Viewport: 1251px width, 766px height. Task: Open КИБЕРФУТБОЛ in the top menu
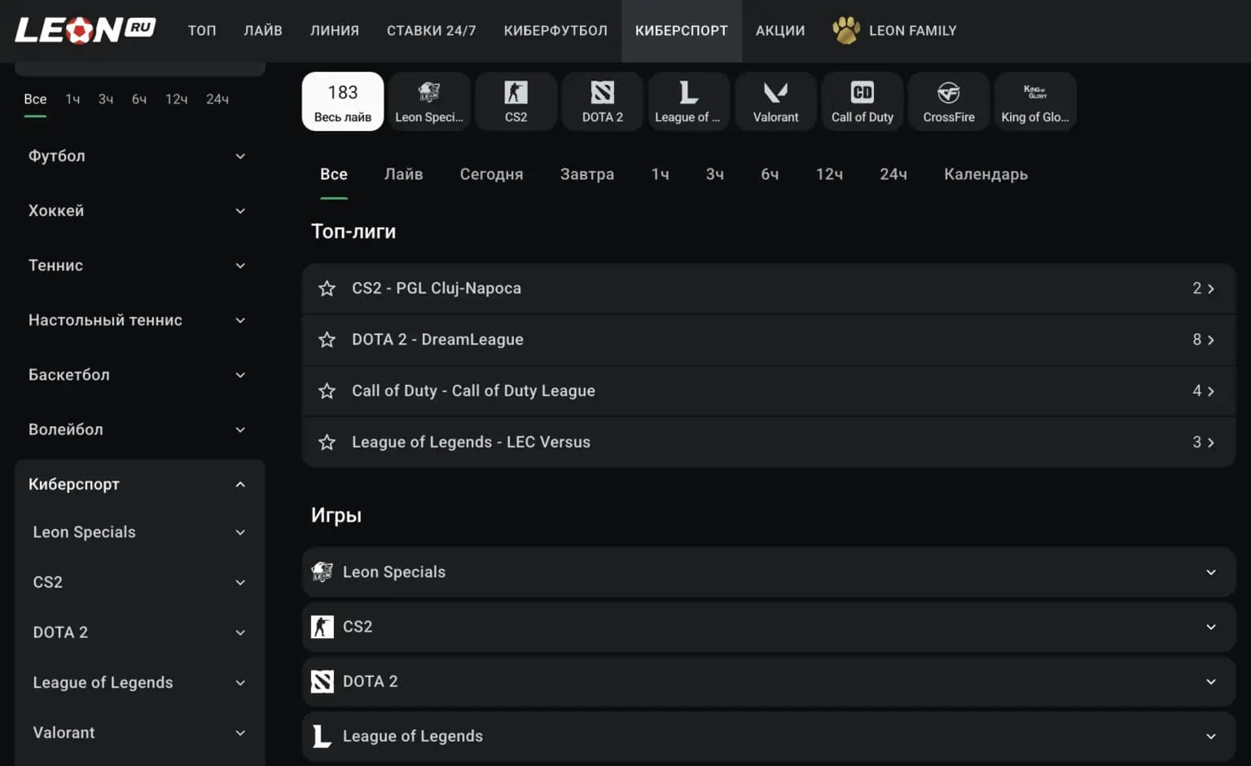pos(555,31)
